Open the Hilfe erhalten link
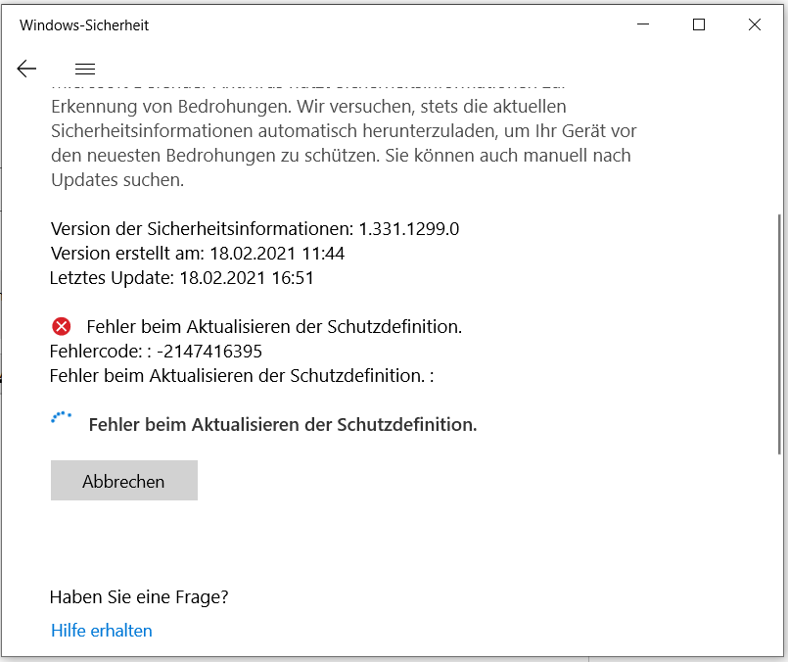The height and width of the screenshot is (662, 788). click(x=102, y=631)
